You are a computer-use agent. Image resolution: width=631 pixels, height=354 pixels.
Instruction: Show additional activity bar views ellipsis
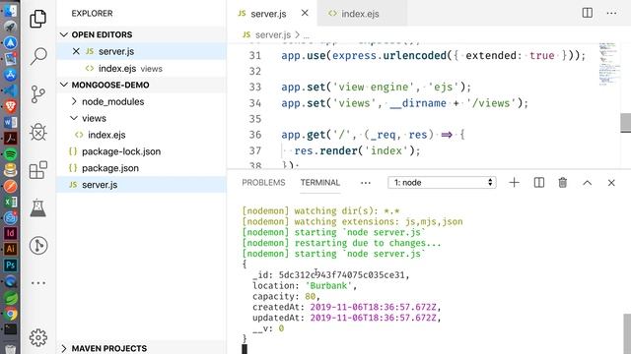coord(38,283)
